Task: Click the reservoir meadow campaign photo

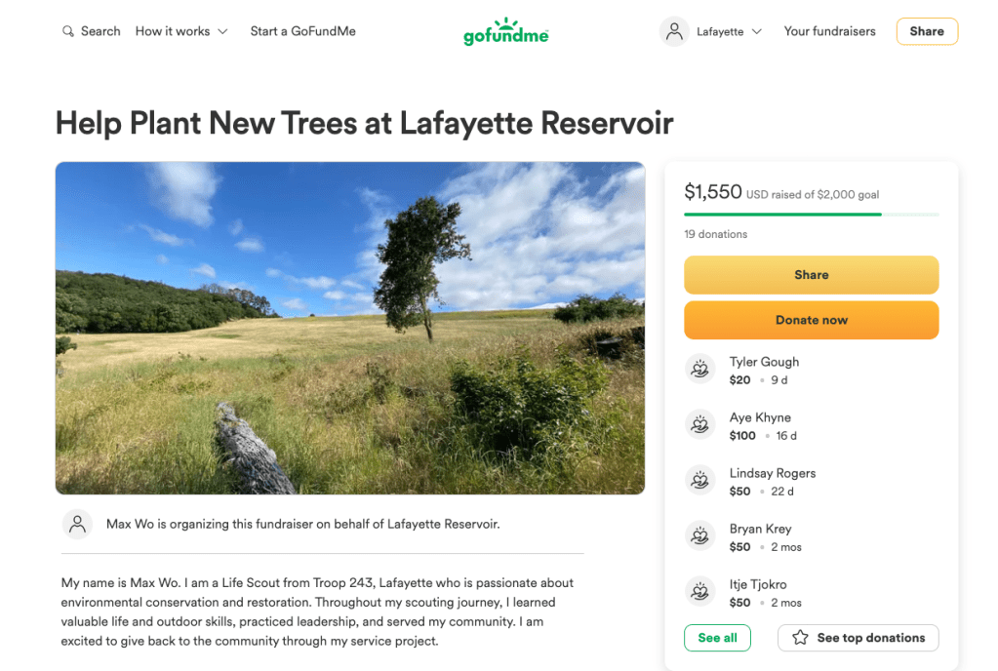Action: [350, 328]
